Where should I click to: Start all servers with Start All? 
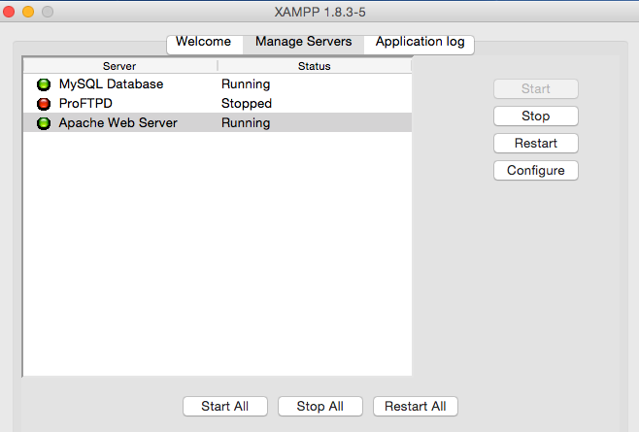pos(225,407)
